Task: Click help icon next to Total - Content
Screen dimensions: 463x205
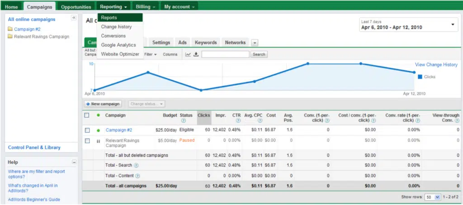Action: click(137, 176)
